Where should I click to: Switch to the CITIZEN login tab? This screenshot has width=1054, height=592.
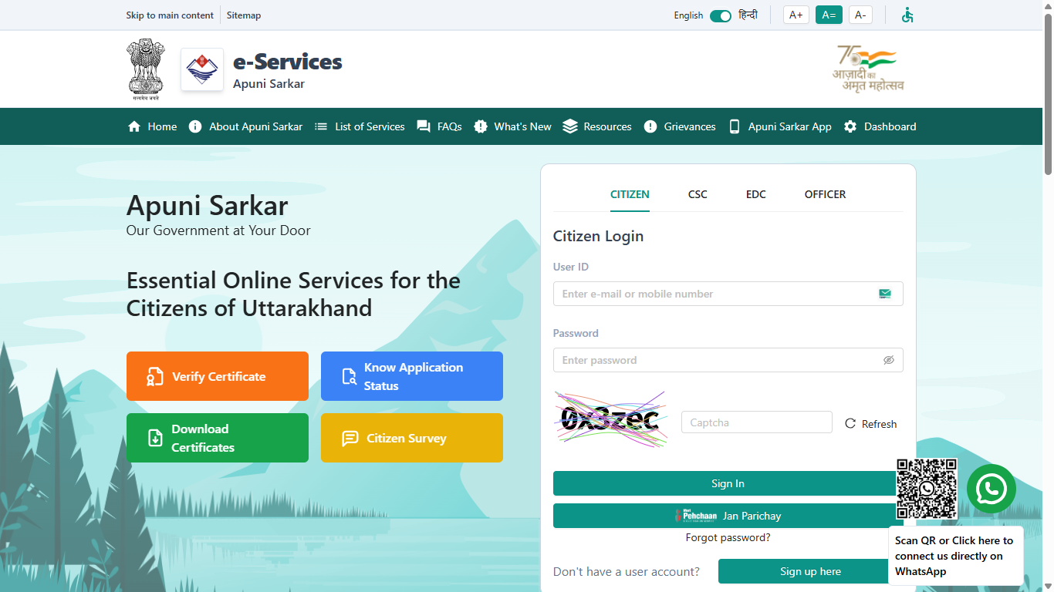click(630, 194)
